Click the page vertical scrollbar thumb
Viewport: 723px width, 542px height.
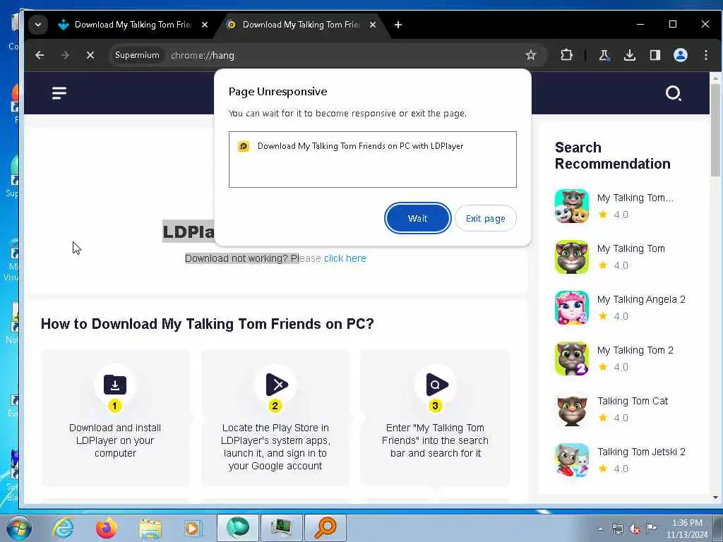point(715,131)
